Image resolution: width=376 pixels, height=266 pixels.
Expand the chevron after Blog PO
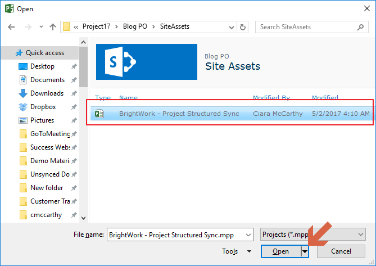[x=153, y=27]
